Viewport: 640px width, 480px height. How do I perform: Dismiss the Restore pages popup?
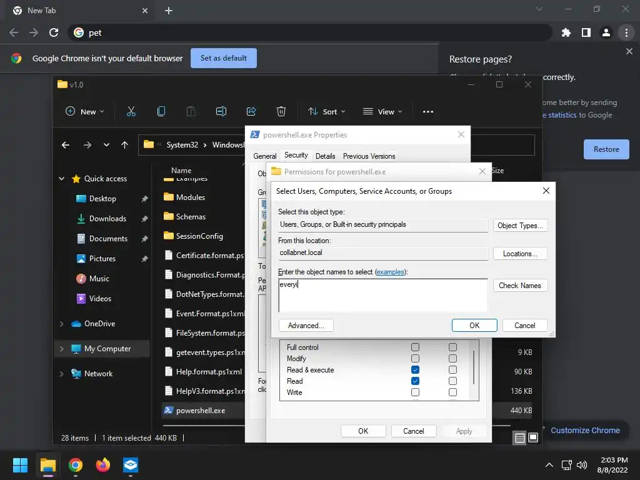(x=629, y=51)
